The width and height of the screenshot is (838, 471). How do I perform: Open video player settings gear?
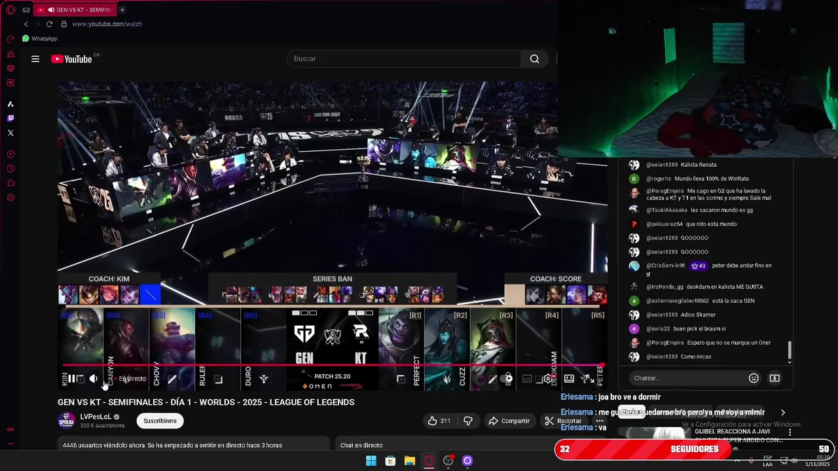tap(549, 378)
